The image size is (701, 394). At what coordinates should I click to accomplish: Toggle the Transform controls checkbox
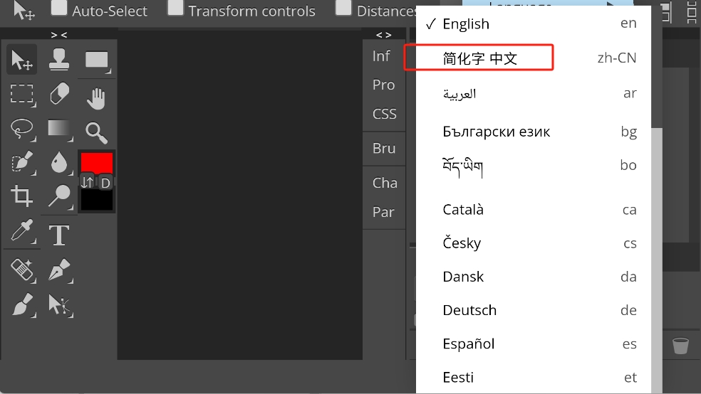pyautogui.click(x=176, y=9)
